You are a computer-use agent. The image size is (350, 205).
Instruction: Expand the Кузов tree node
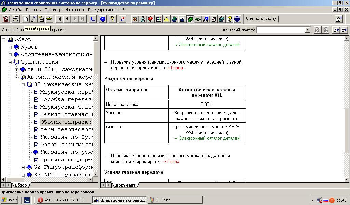[10, 47]
